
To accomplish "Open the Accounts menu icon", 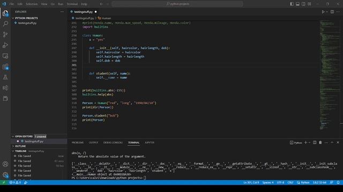I will click(5, 164).
